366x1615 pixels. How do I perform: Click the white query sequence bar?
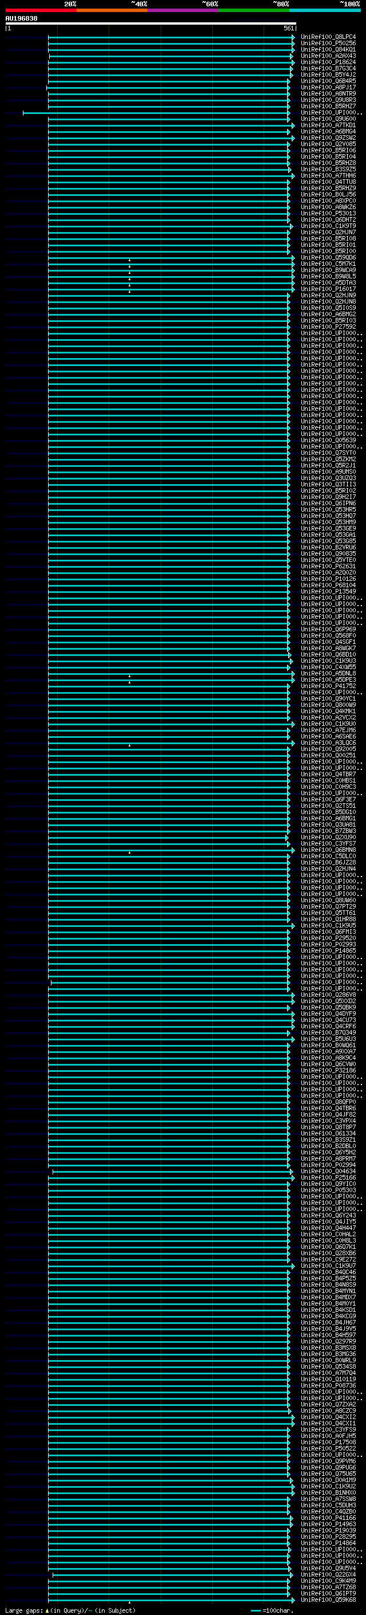tap(151, 24)
